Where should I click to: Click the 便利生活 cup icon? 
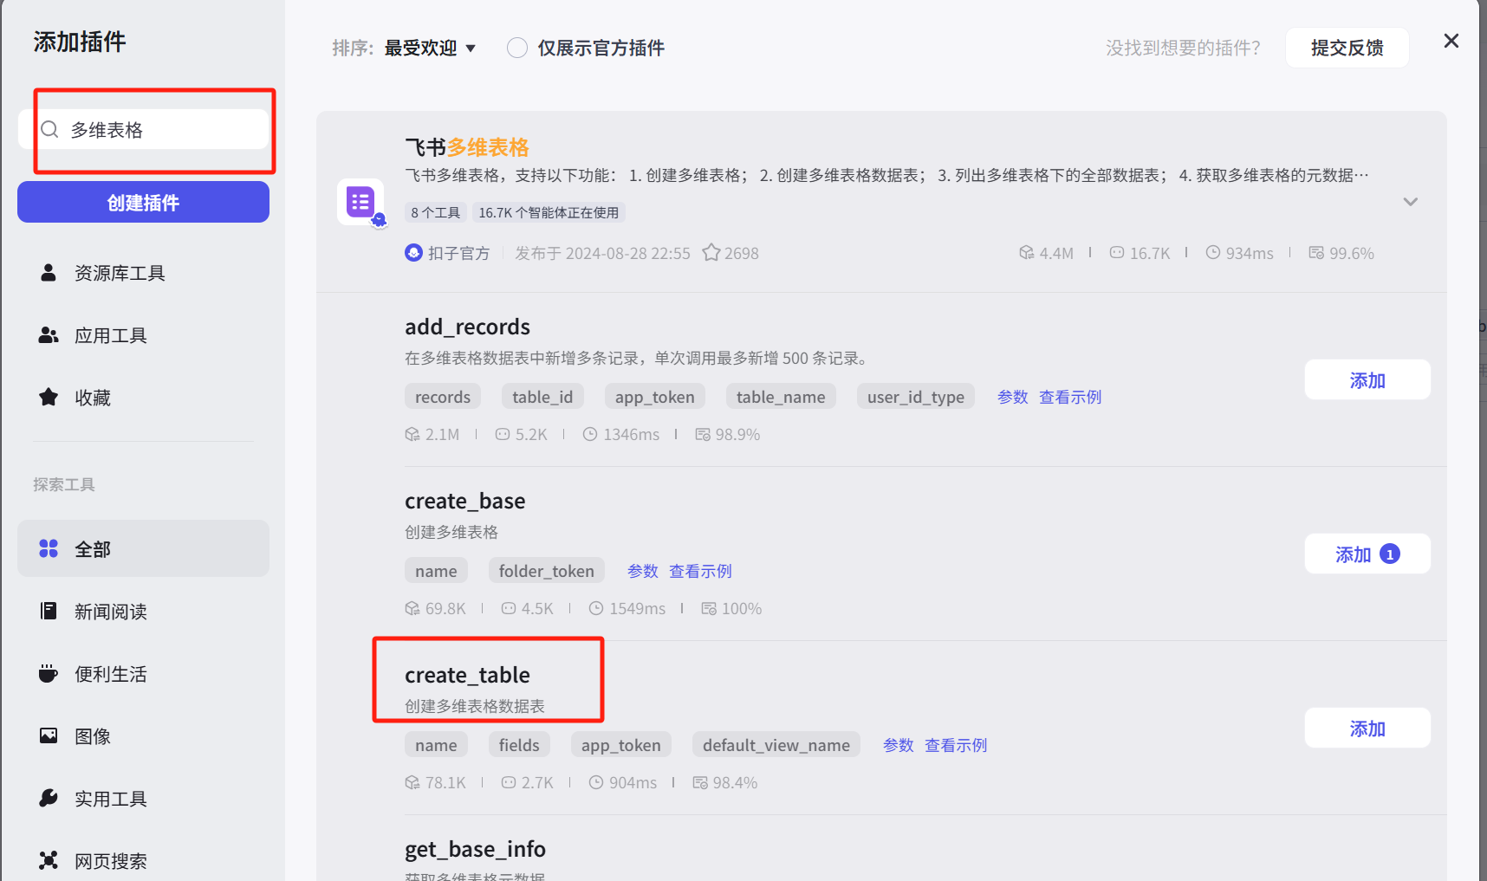pos(49,673)
